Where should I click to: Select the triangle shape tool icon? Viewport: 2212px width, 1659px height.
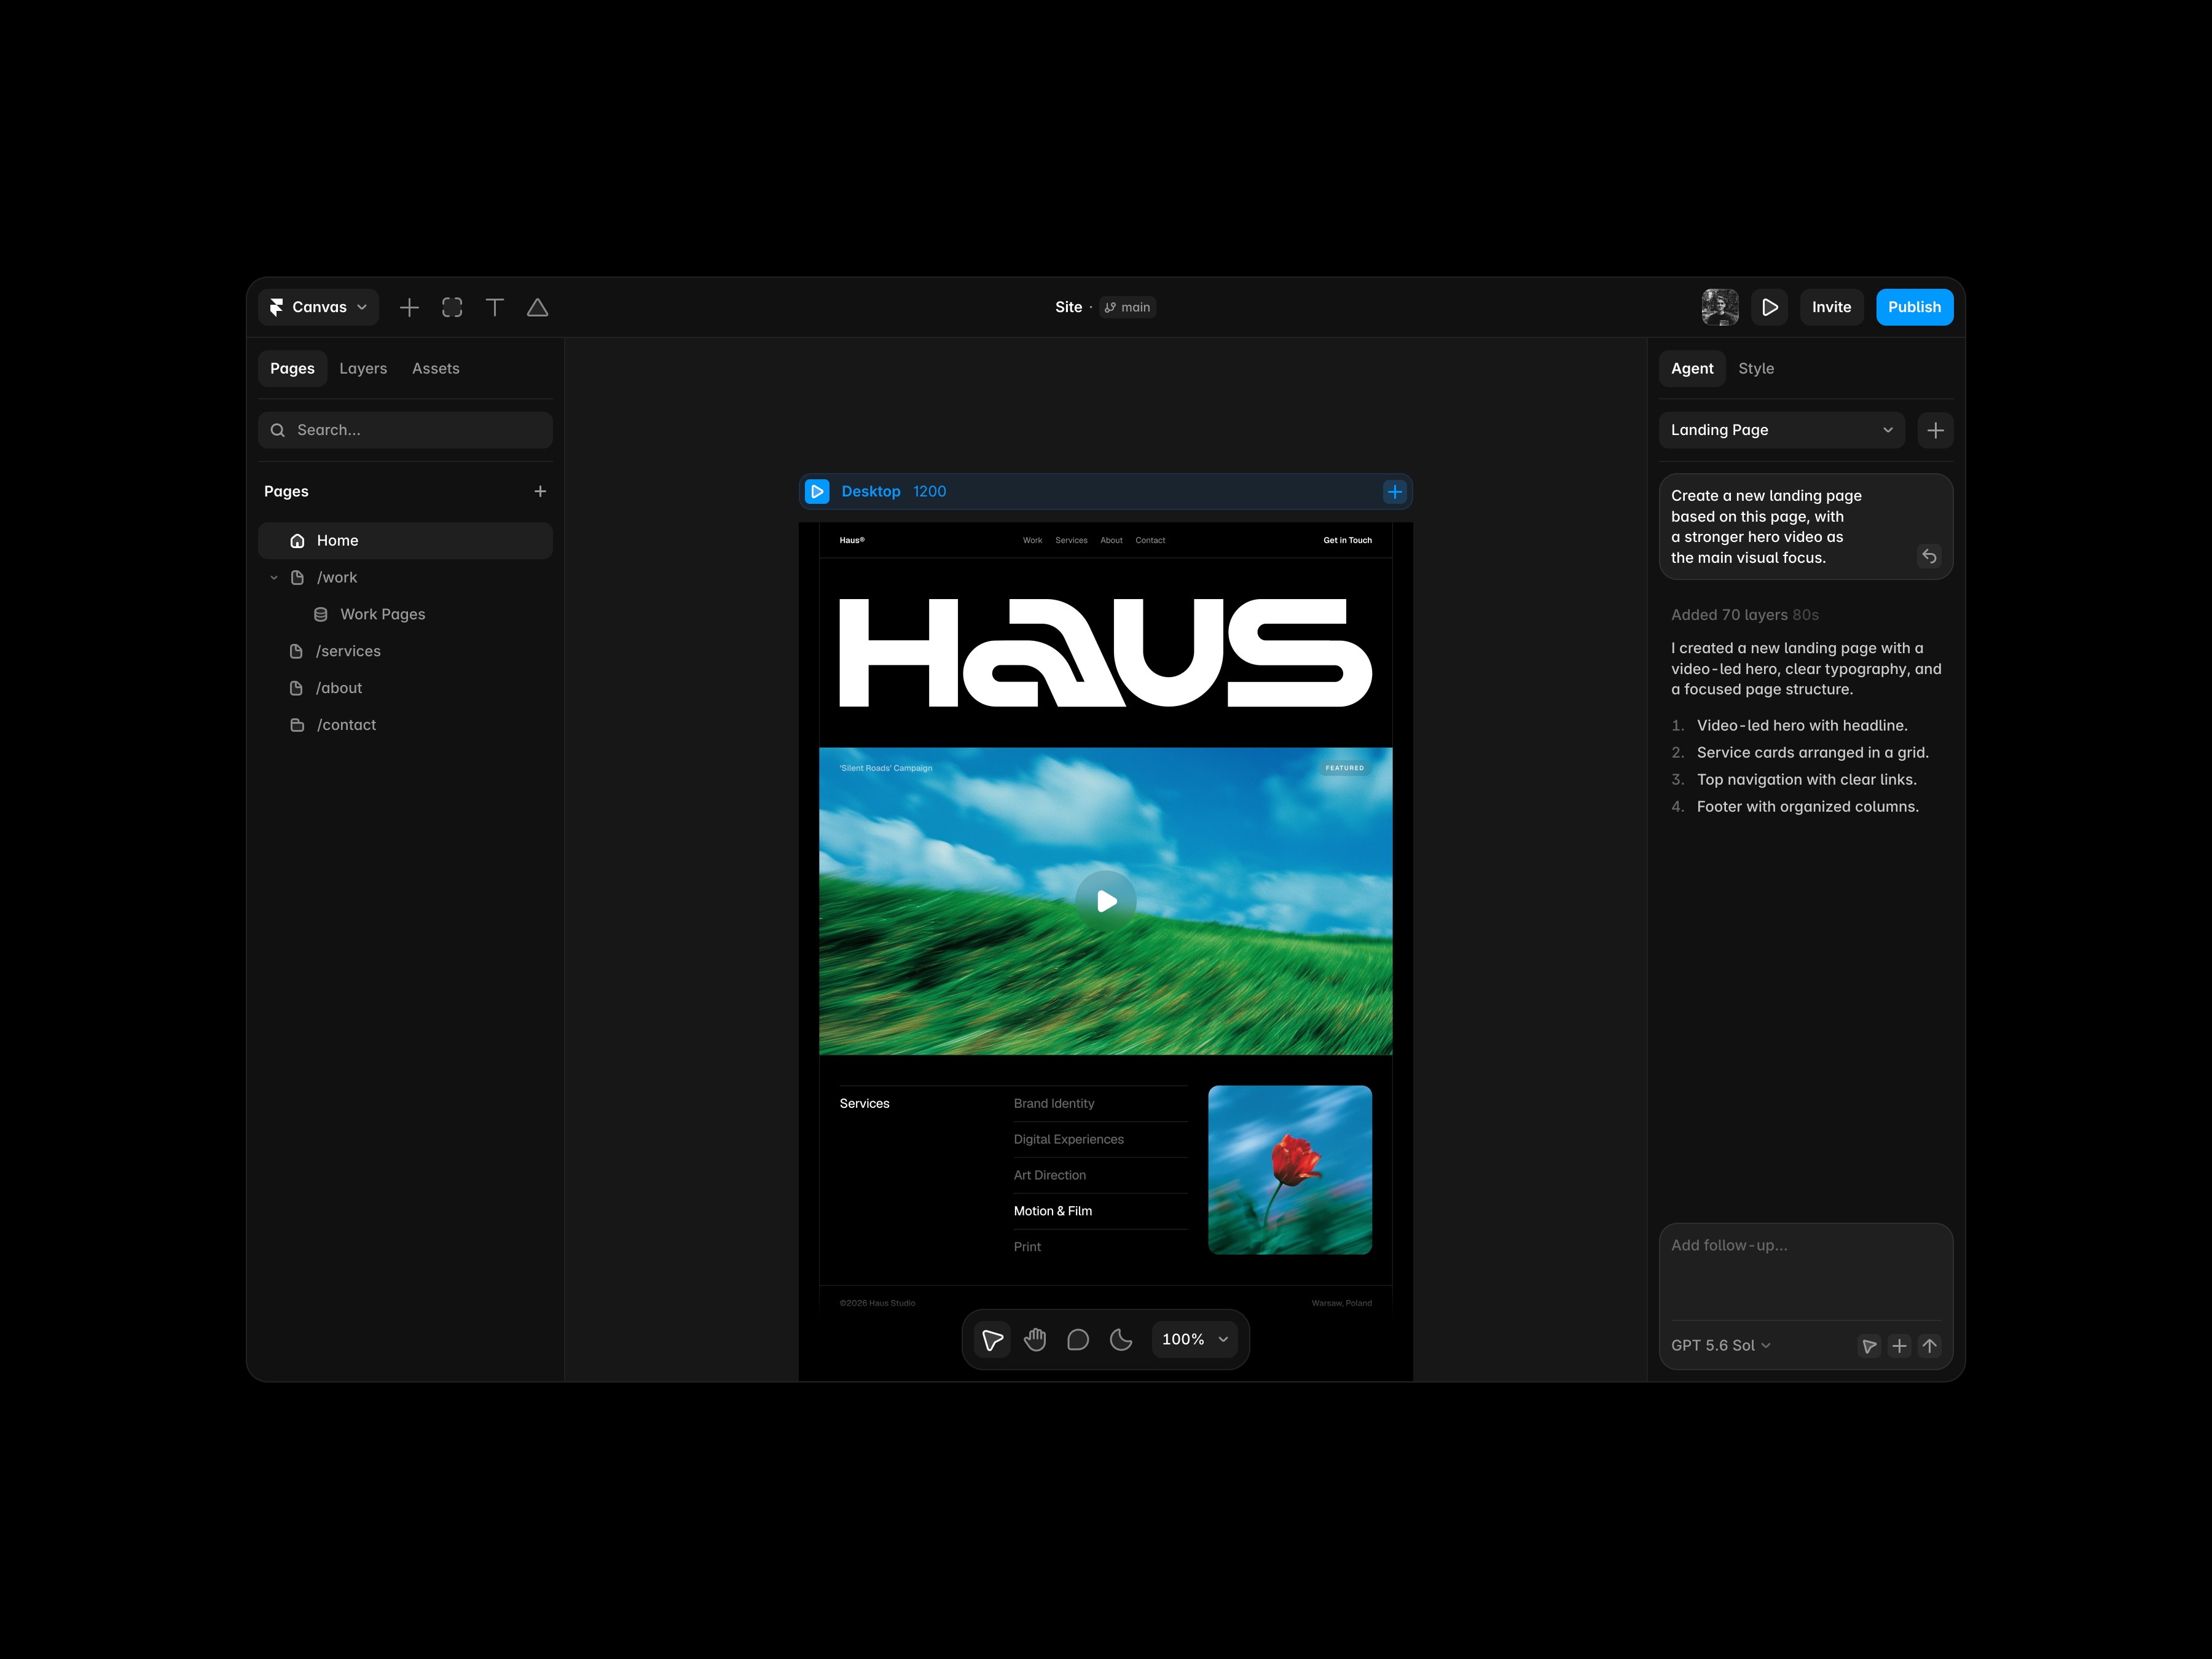[x=537, y=307]
